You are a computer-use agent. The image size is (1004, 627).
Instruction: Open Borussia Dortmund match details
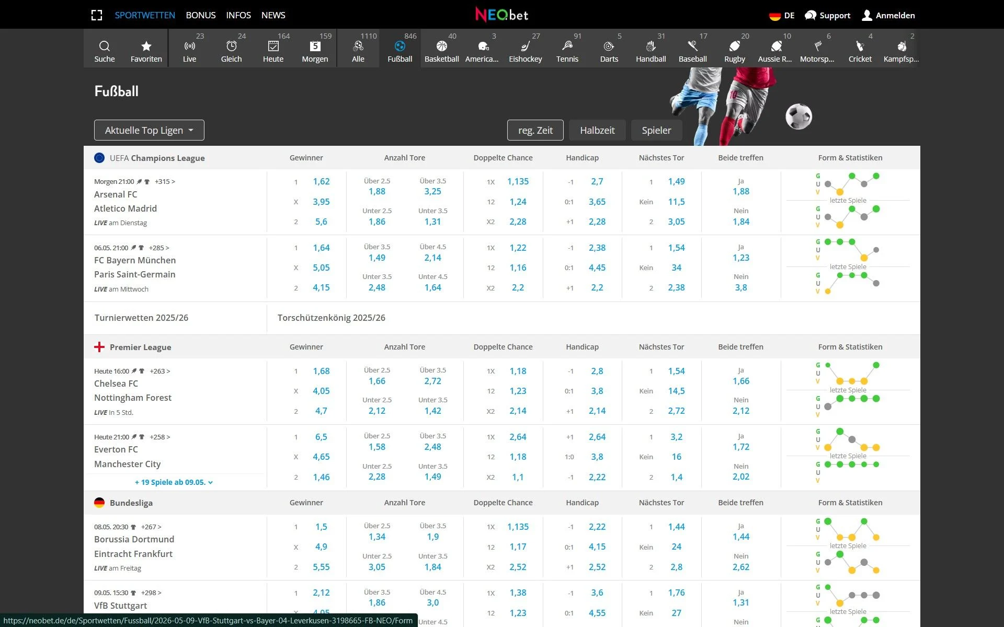(x=134, y=539)
